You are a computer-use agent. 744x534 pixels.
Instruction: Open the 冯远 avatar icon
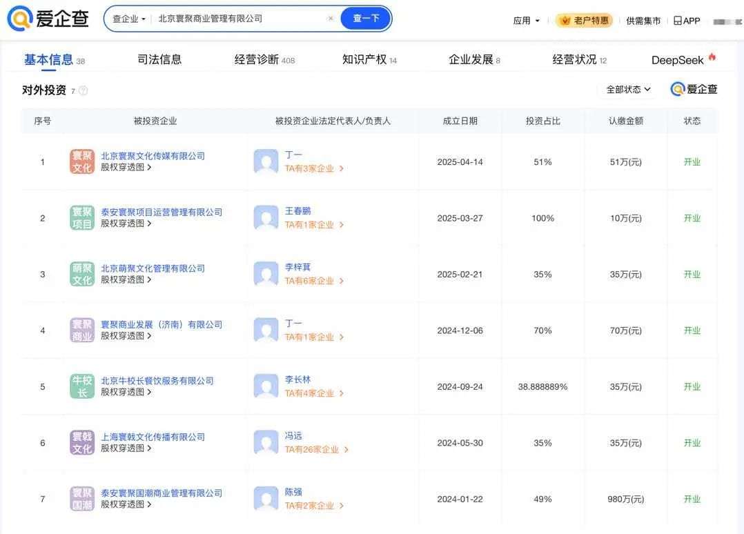click(266, 442)
